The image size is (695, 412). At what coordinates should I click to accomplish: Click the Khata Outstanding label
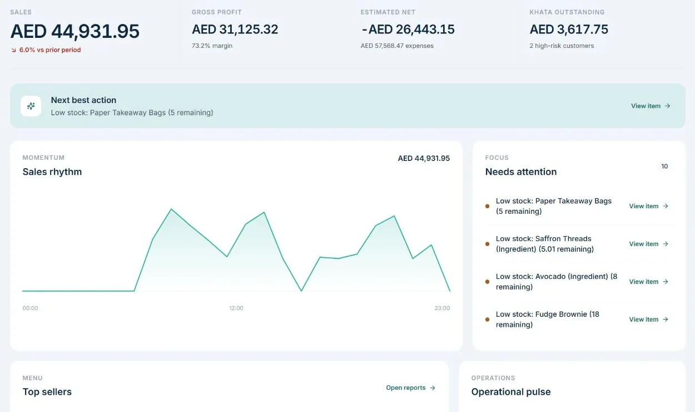coord(567,12)
